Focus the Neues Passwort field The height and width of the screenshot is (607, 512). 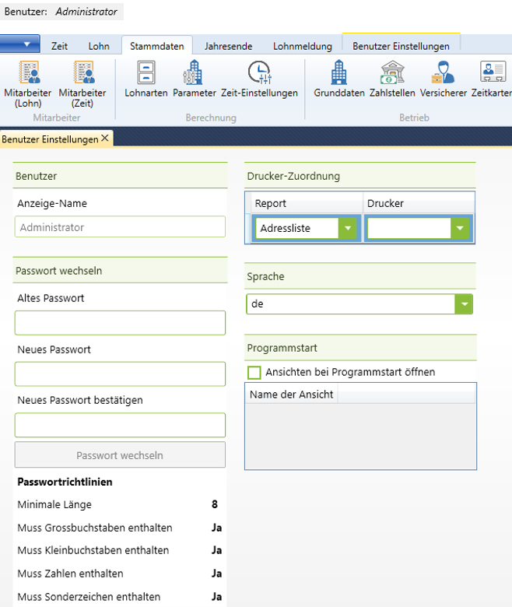coord(120,374)
